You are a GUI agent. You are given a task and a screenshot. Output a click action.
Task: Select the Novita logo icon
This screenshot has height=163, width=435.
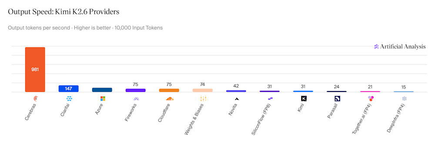[x=236, y=98]
